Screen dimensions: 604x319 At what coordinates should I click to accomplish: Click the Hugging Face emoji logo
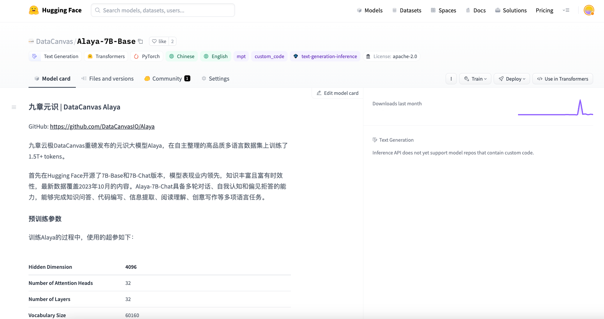tap(34, 10)
